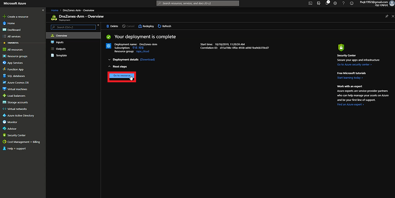Click Create a resource
The image size is (395, 198).
(15, 17)
